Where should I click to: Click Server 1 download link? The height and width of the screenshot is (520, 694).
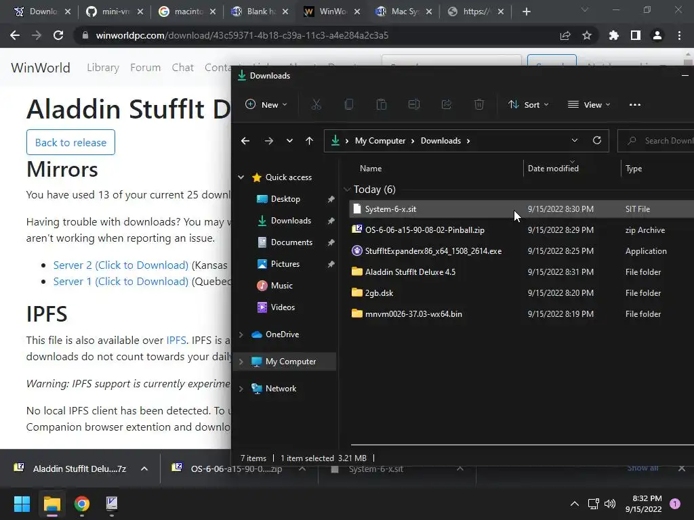[x=121, y=282]
